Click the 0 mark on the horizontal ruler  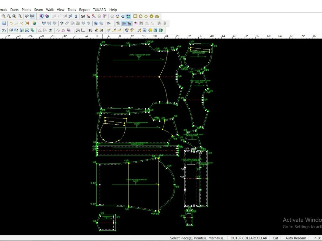click(x=97, y=36)
